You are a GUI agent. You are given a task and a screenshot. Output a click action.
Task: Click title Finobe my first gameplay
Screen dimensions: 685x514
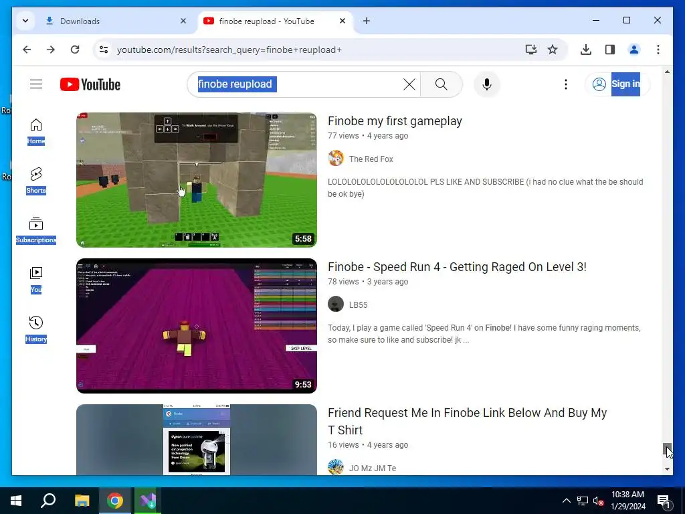(395, 121)
